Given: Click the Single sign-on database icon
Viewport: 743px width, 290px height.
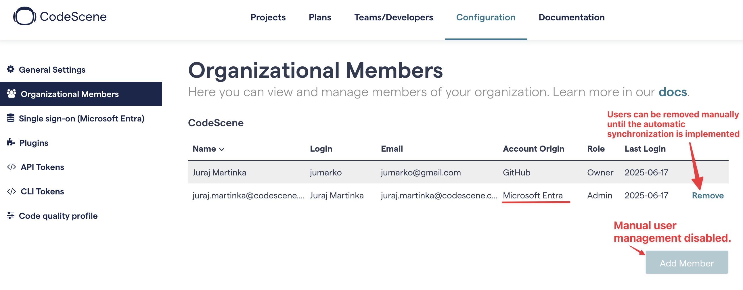Looking at the screenshot, I should [x=11, y=118].
